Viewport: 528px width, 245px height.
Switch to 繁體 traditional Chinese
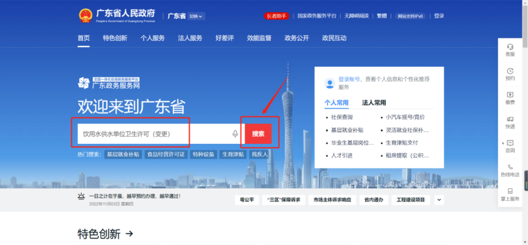382,16
